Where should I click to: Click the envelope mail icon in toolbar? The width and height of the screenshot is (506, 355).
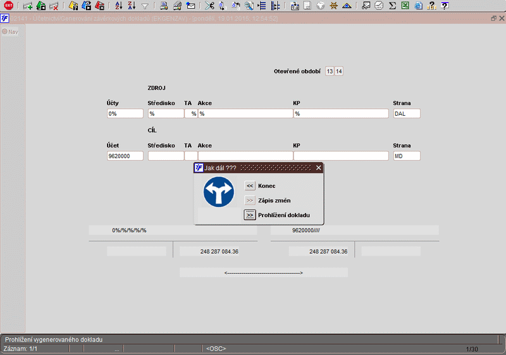190,6
